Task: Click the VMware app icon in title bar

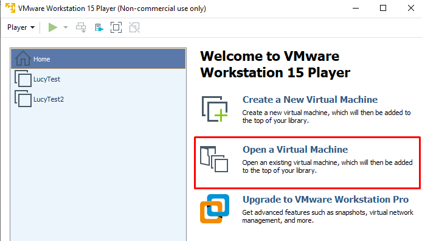Action: [10, 8]
